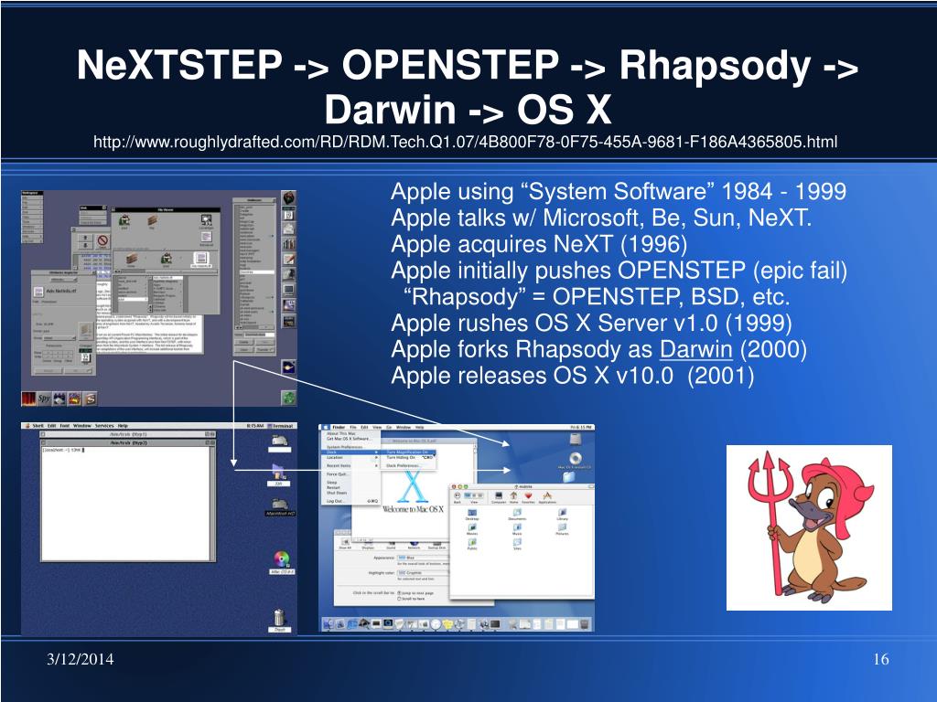937x702 pixels.
Task: Click the planet icon below NeXTSTEP dock
Action: coord(288,367)
